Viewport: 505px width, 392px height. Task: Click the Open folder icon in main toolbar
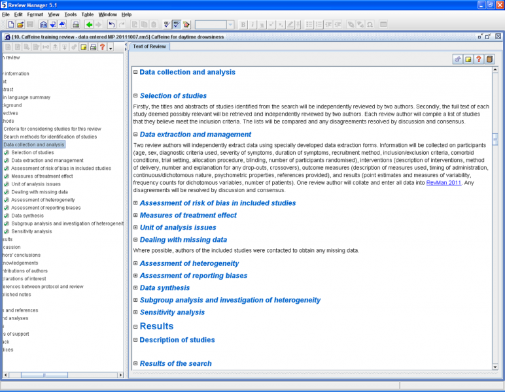click(x=21, y=25)
